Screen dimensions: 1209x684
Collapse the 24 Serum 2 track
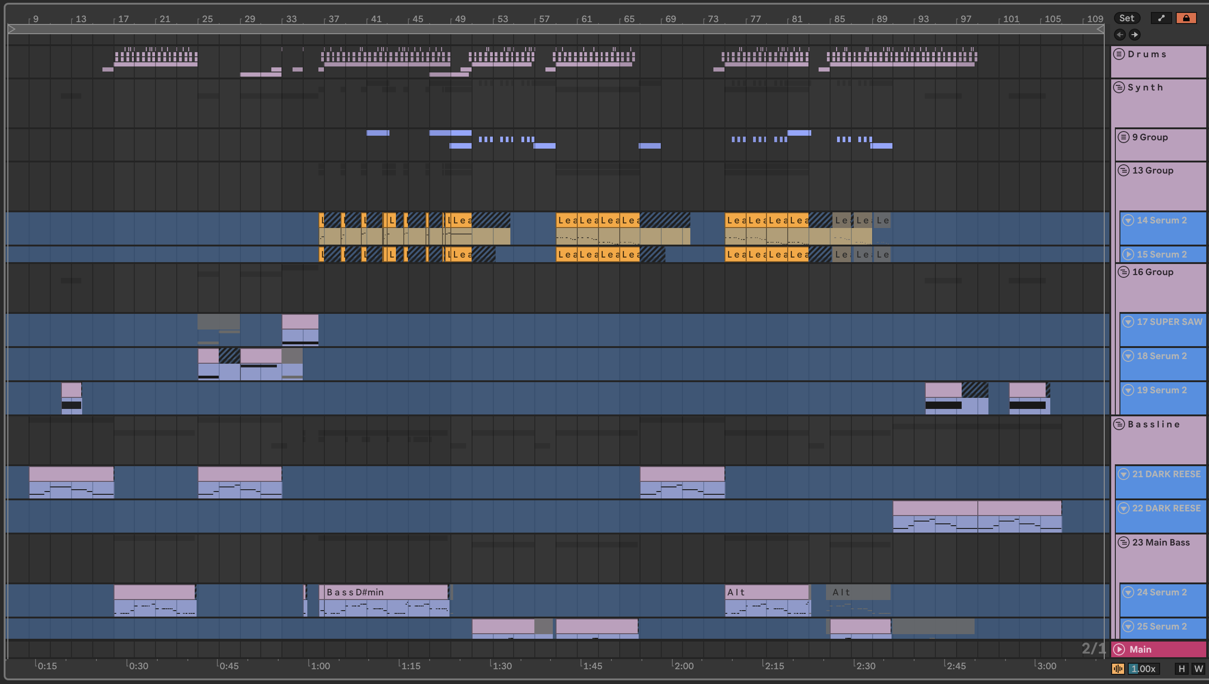1128,593
